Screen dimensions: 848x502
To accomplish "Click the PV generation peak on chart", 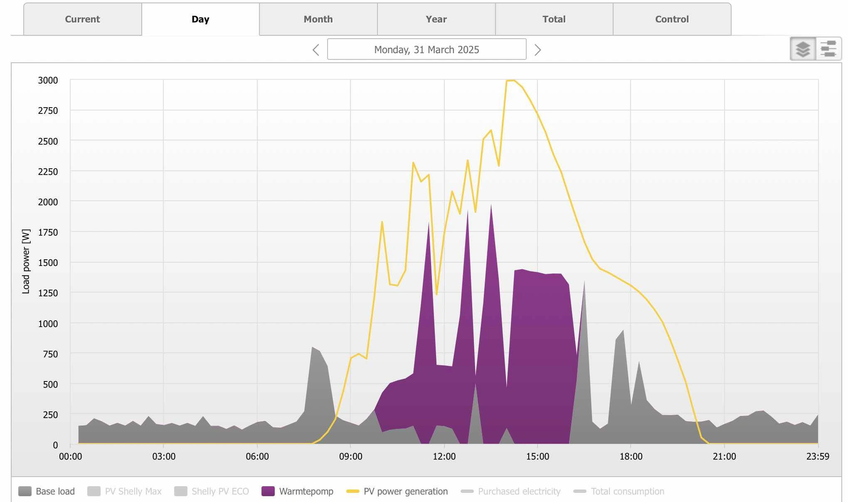I will pos(510,81).
